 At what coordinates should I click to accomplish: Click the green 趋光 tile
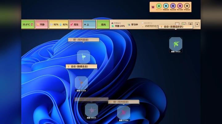[103, 24]
